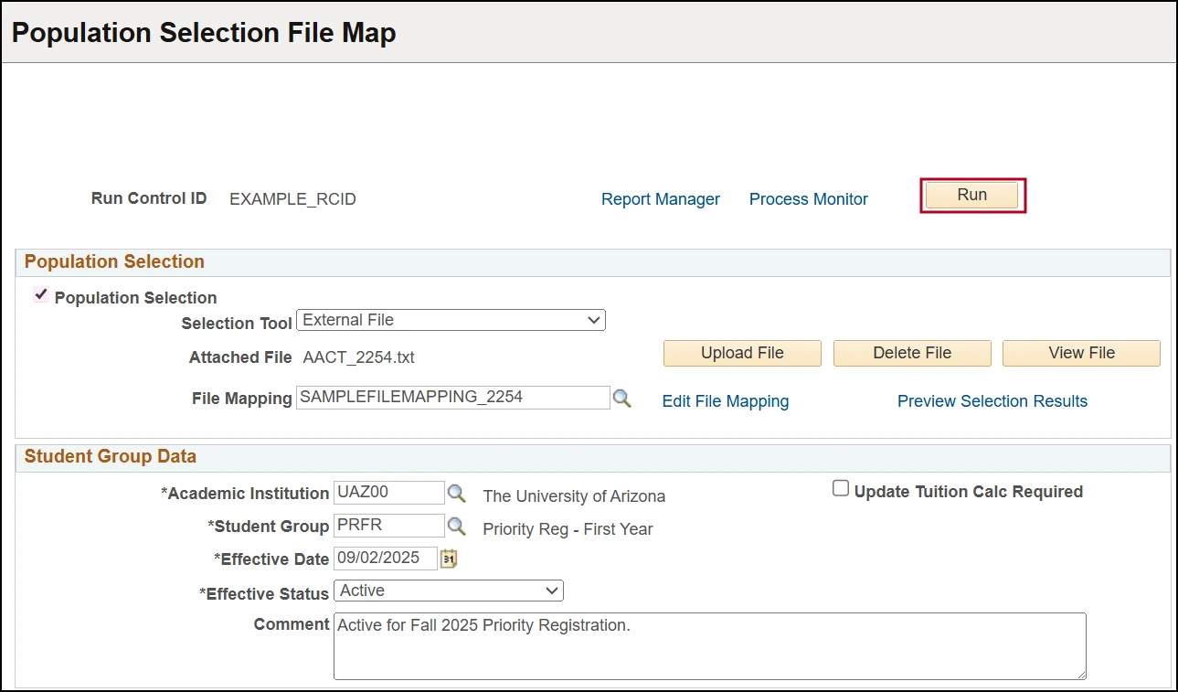Go to Process Monitor
Viewport: 1178px width, 692px height.
click(808, 199)
